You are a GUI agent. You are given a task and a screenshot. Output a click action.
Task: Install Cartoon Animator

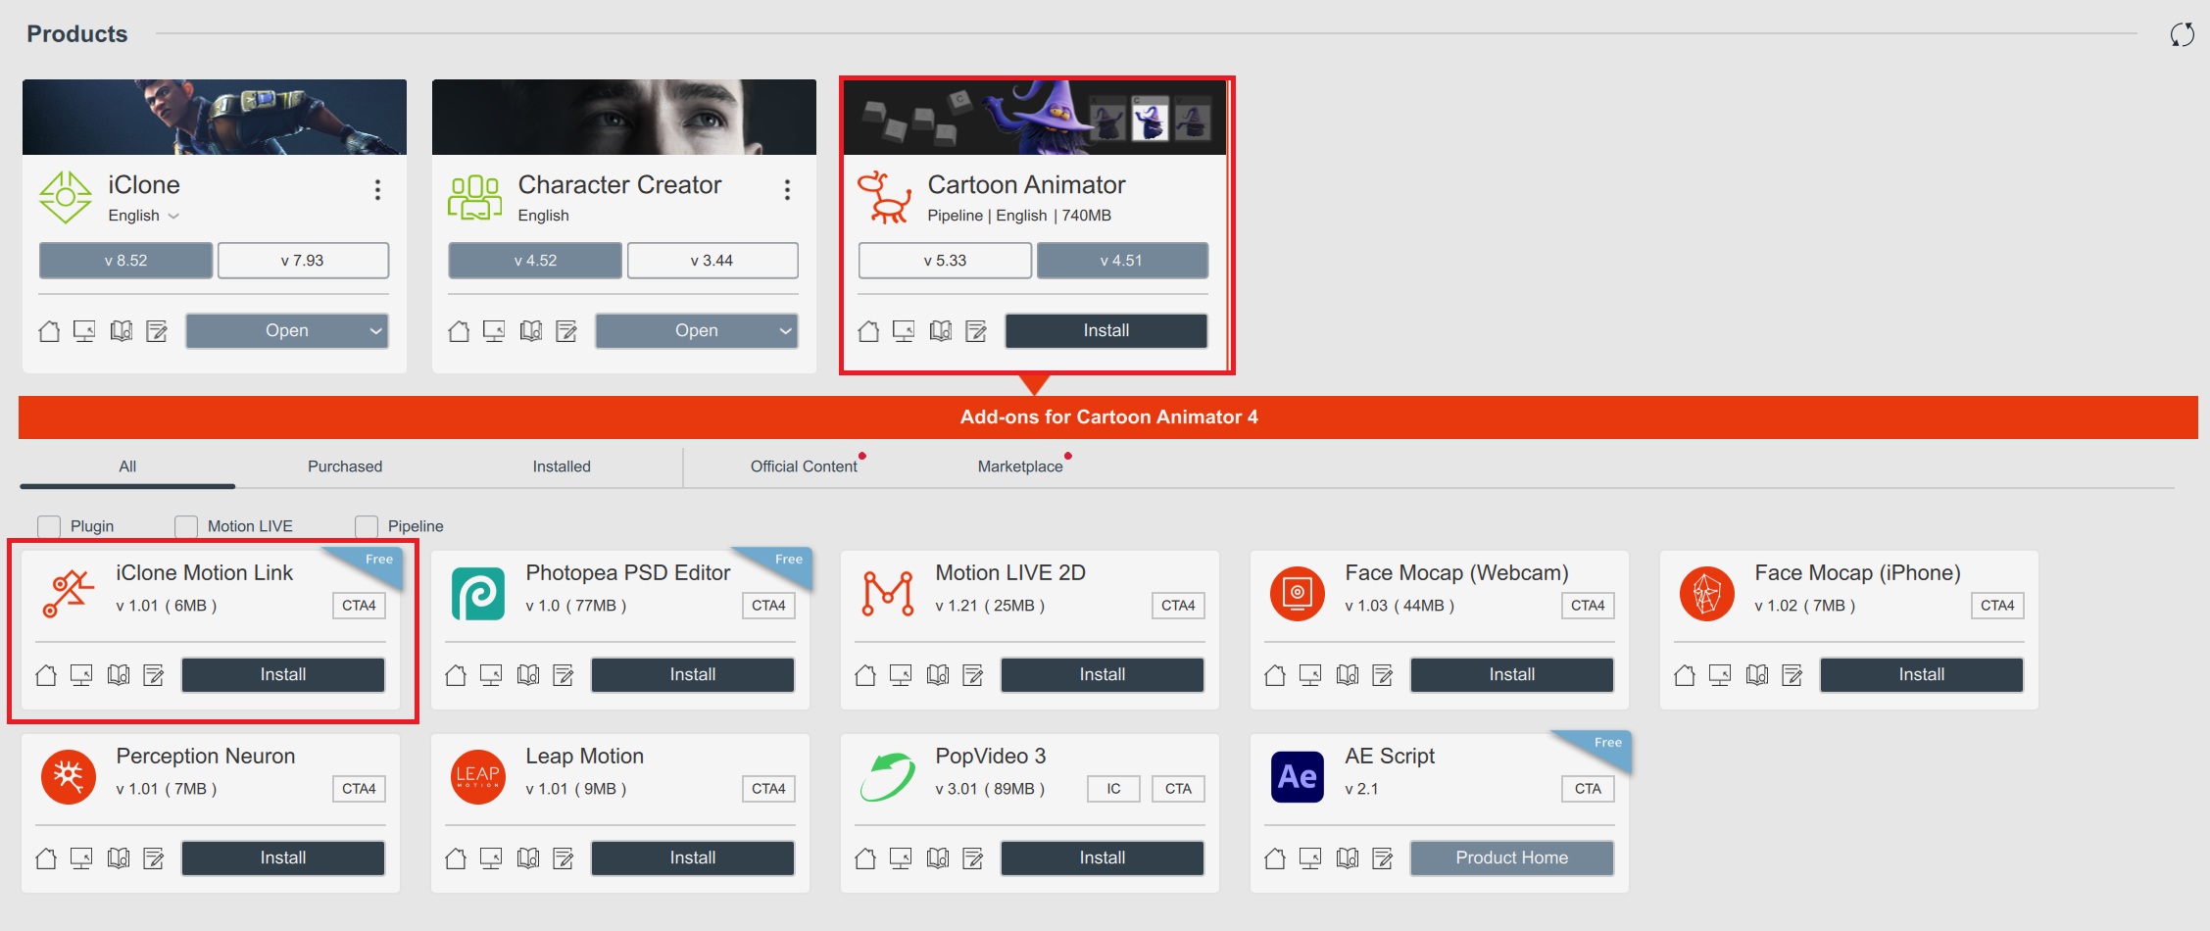tap(1106, 331)
